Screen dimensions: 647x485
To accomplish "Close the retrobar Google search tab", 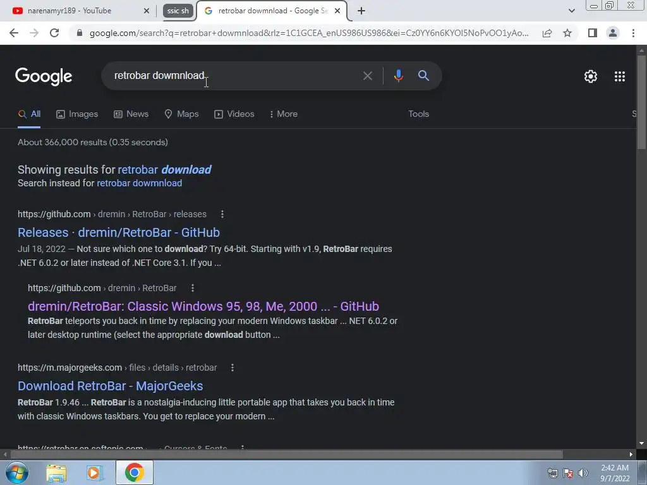I will [337, 11].
